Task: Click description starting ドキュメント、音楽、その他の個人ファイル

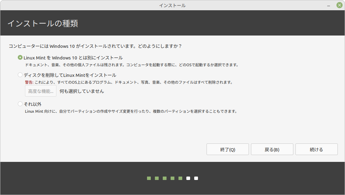Action: pyautogui.click(x=132, y=65)
